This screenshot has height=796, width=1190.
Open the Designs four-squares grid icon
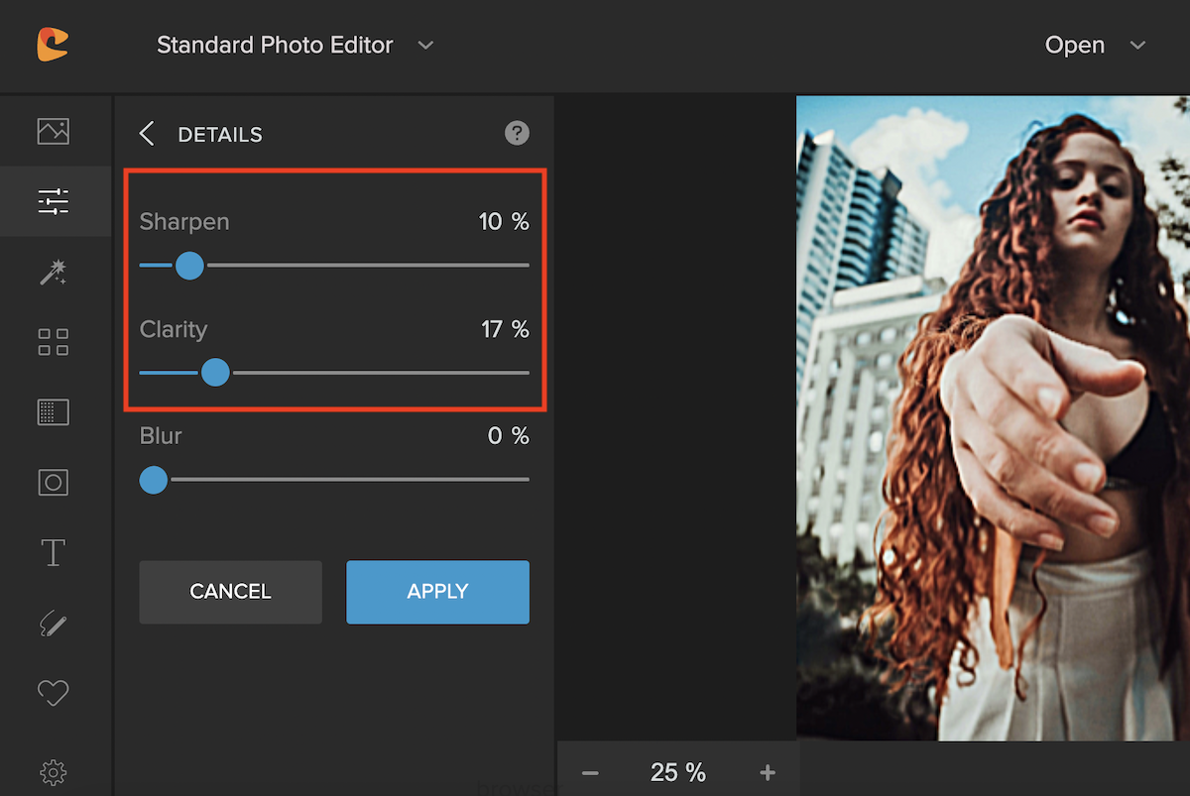coord(54,342)
